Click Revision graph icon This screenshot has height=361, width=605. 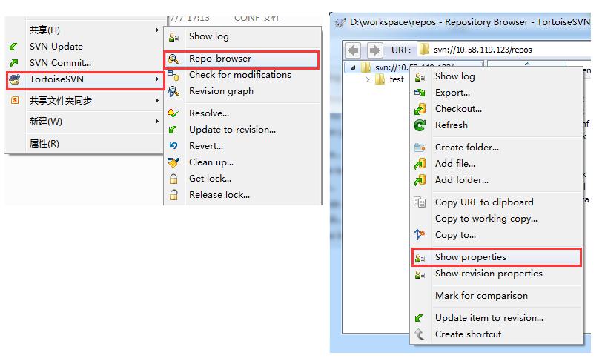tap(173, 91)
